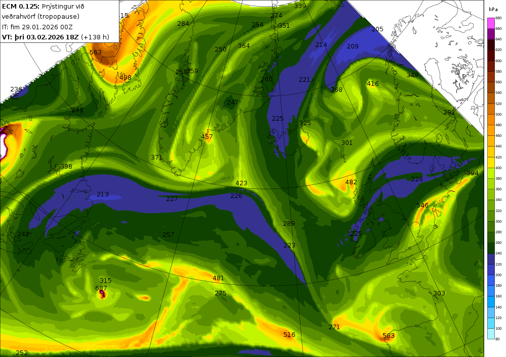Click the palest cyan swatch above 80

coord(491,333)
